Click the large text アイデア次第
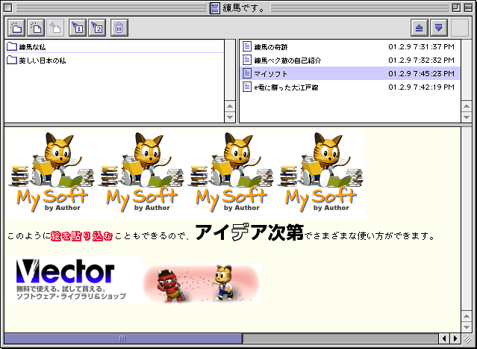477x349 pixels. click(x=249, y=232)
